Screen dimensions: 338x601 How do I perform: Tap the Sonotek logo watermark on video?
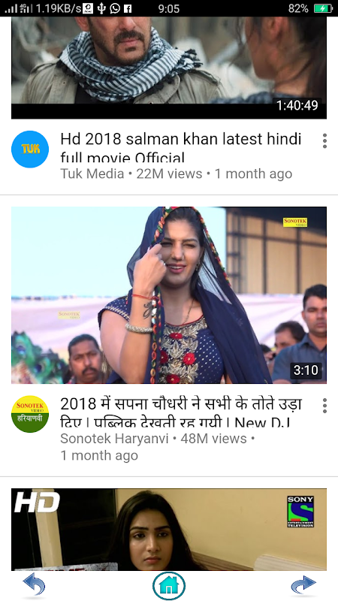point(295,222)
